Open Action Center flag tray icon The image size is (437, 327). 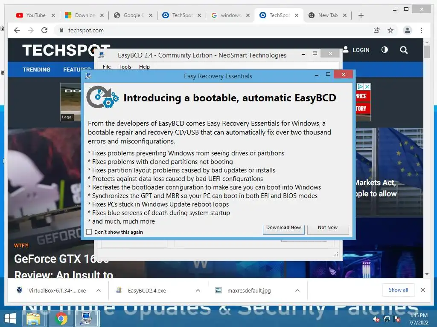pos(397,319)
